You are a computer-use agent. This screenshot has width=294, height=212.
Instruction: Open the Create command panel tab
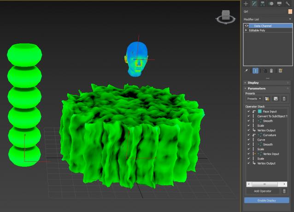click(x=246, y=4)
